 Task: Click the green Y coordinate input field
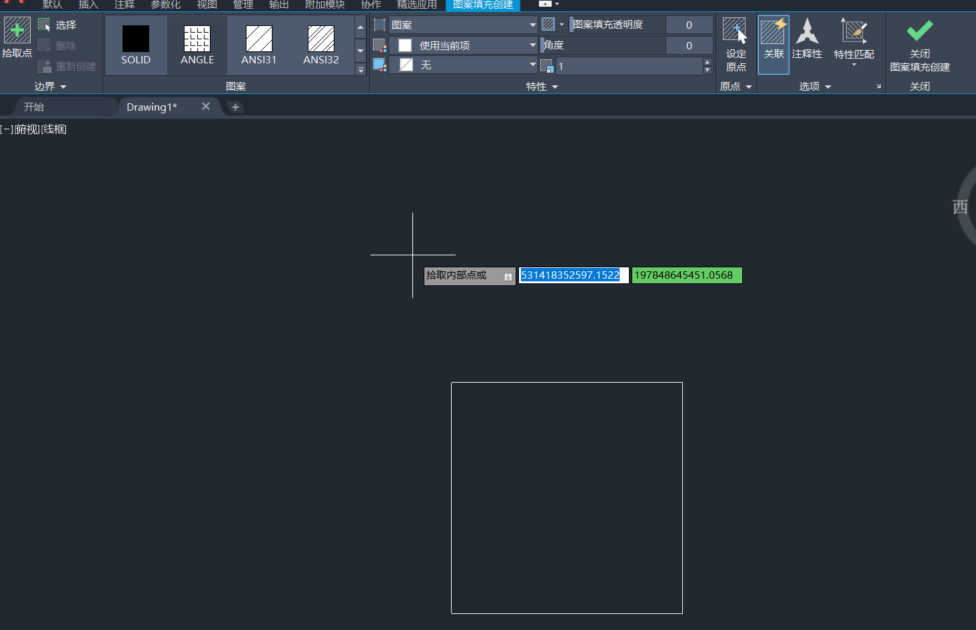coord(686,275)
